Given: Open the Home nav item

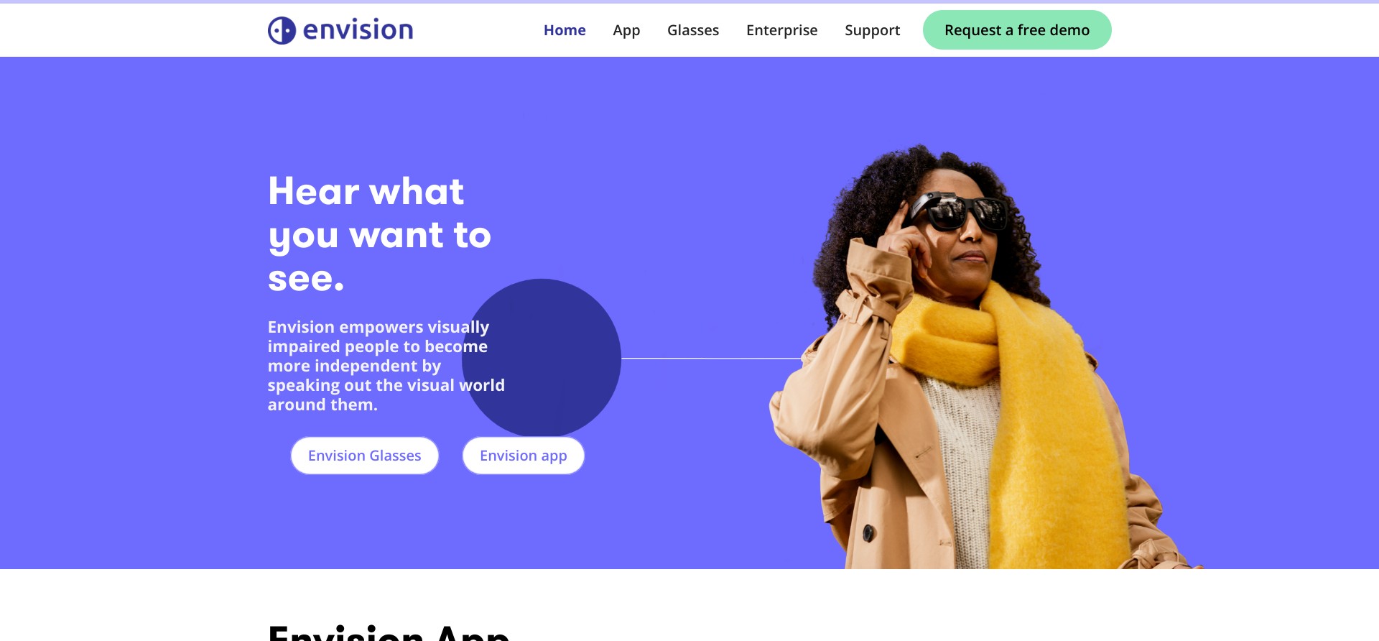Looking at the screenshot, I should pos(565,30).
